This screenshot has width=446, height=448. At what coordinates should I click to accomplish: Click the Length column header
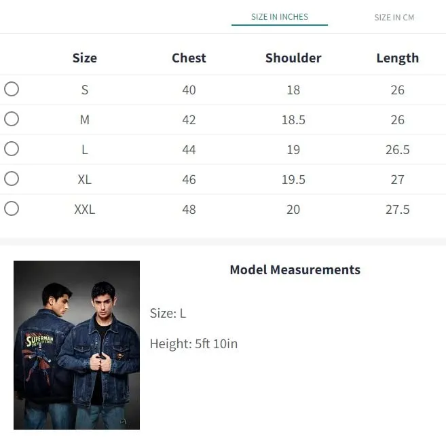coord(397,58)
